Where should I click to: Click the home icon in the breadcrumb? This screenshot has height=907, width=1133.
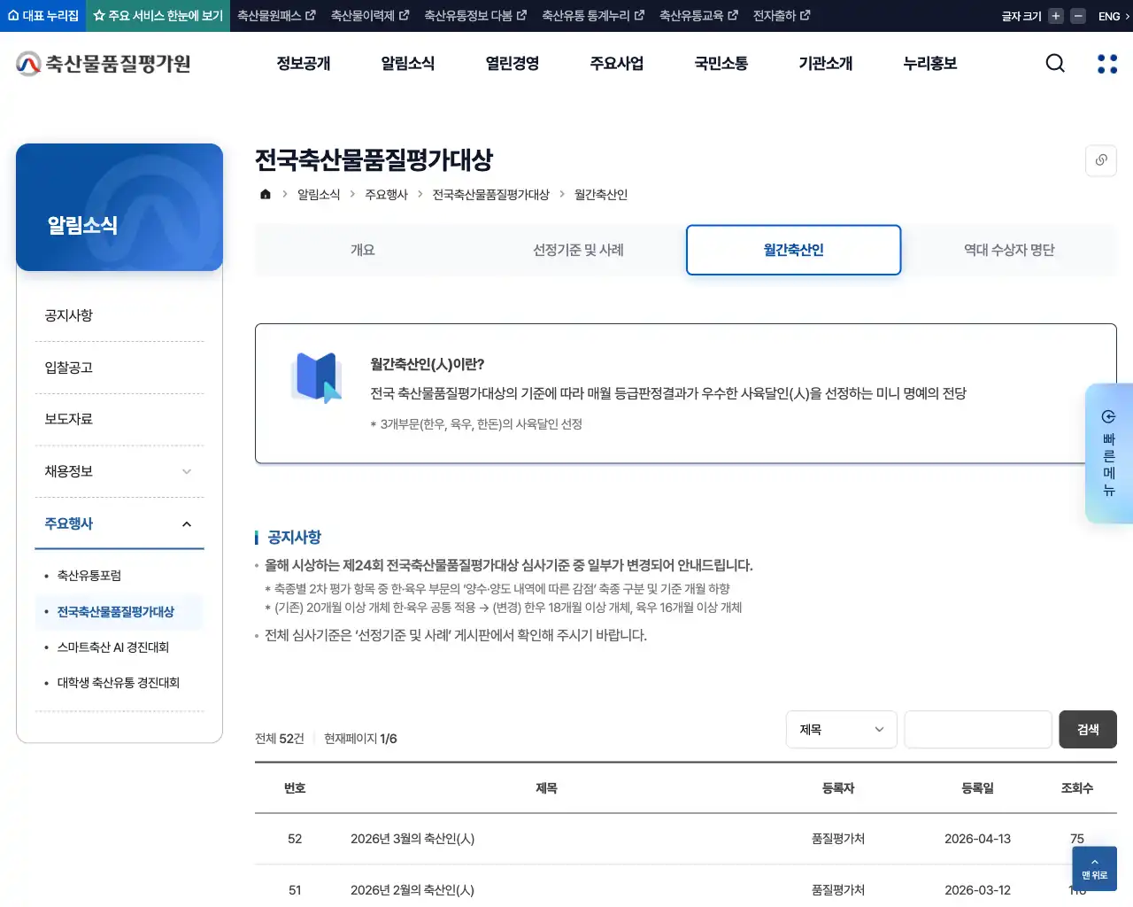coord(265,194)
